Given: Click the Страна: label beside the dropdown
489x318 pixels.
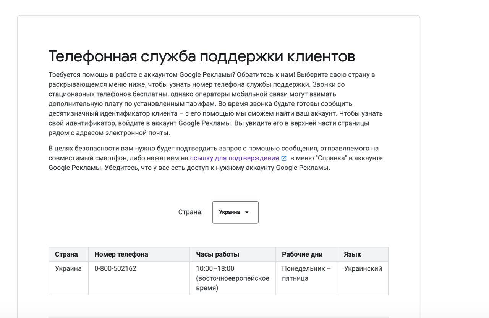Looking at the screenshot, I should click(x=190, y=212).
